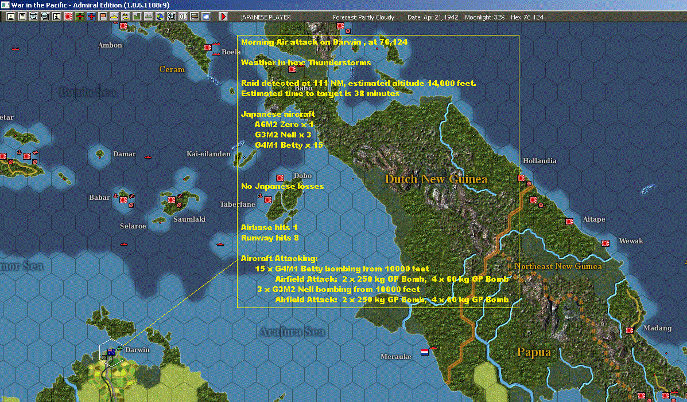Image resolution: width=687 pixels, height=402 pixels.
Task: Open the aircraft list toolbar icon
Action: coord(33,17)
